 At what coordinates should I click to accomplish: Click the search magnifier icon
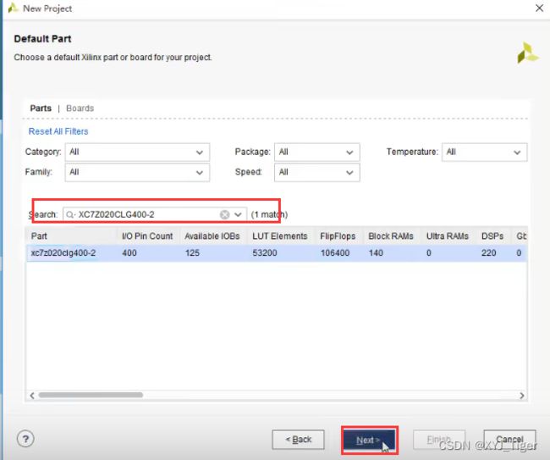click(70, 214)
